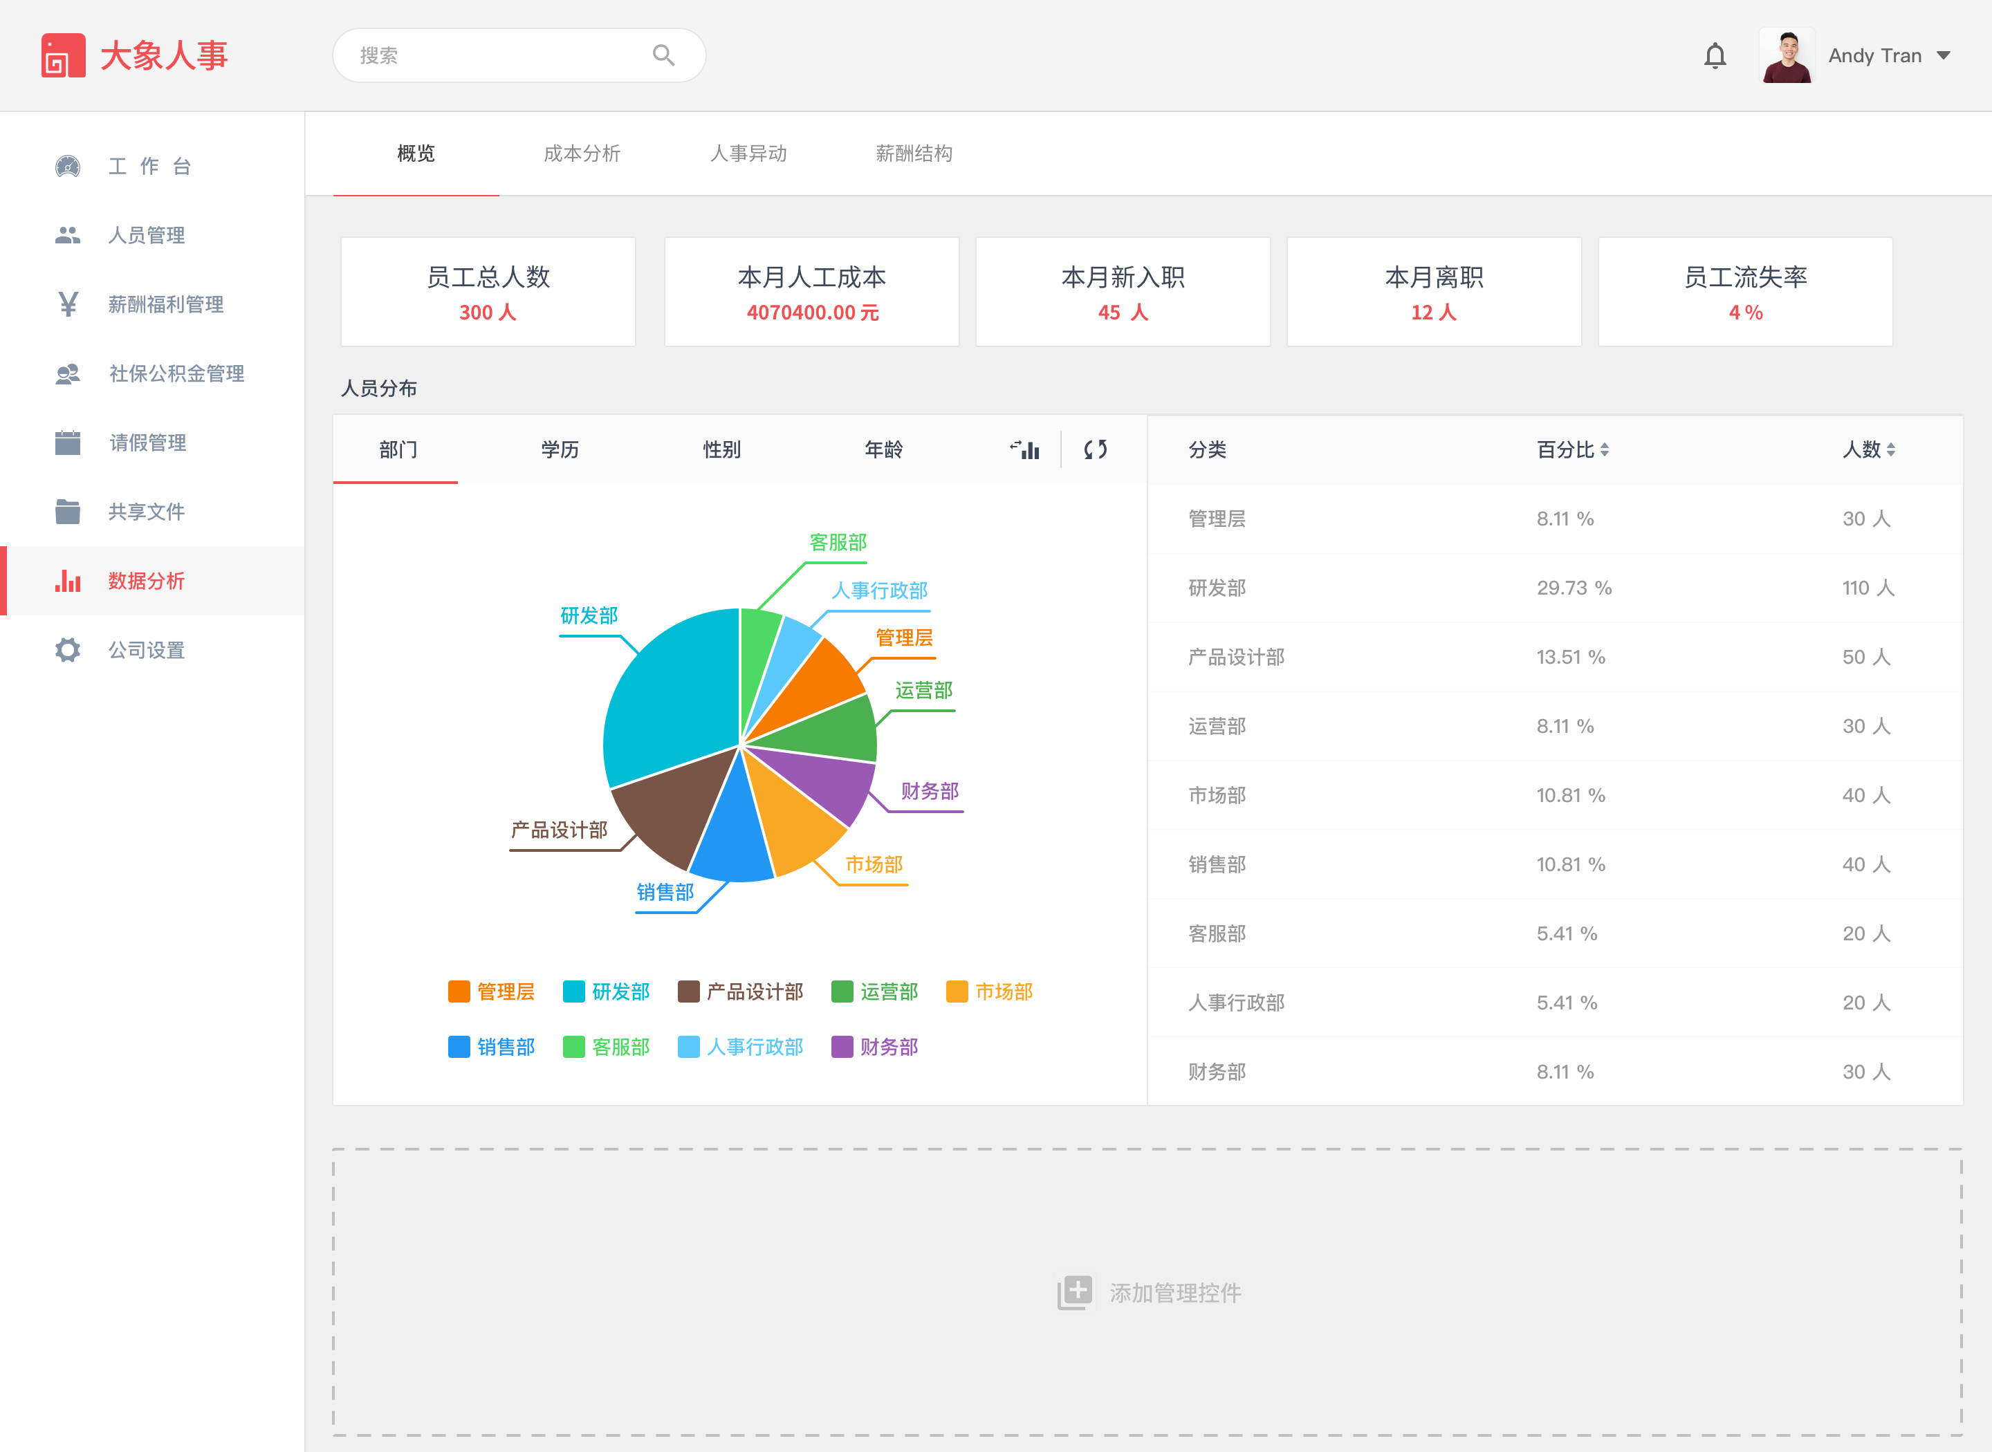
Task: Click the 管理层 orange legend swatch
Action: point(459,992)
